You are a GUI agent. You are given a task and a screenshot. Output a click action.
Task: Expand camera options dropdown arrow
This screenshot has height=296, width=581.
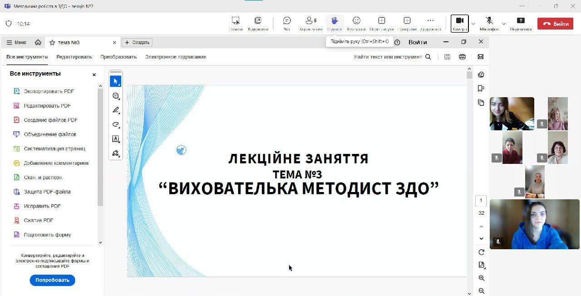473,24
